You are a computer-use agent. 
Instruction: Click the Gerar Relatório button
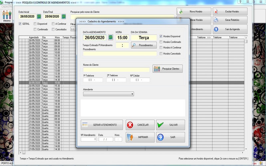click(x=230, y=20)
